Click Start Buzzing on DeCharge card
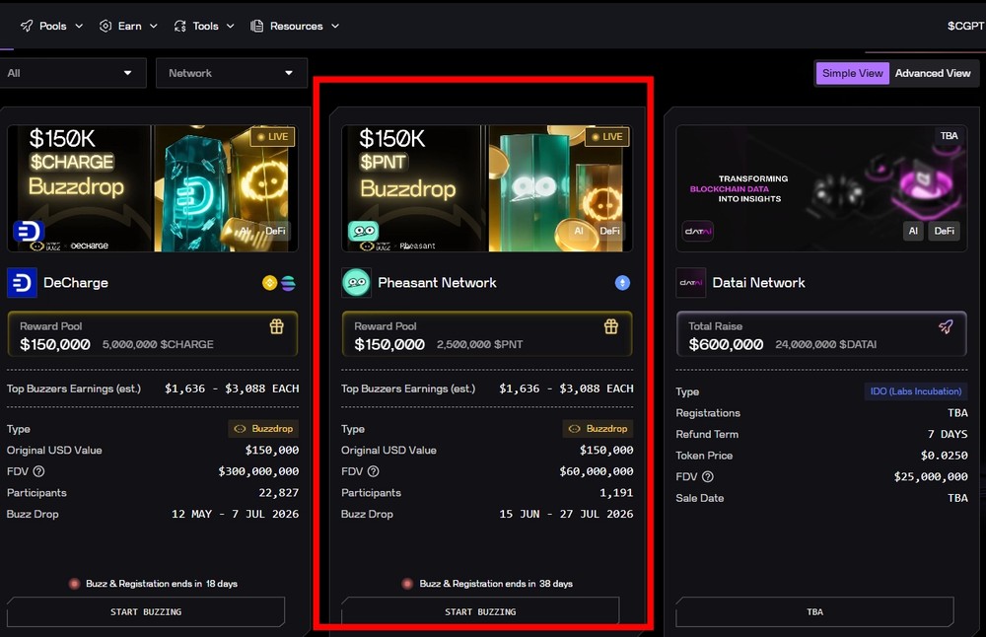Image resolution: width=986 pixels, height=637 pixels. (146, 611)
